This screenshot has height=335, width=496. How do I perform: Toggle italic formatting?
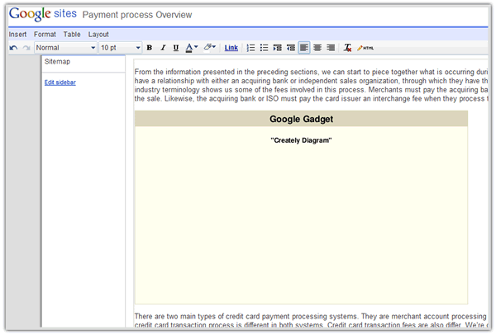(x=163, y=48)
